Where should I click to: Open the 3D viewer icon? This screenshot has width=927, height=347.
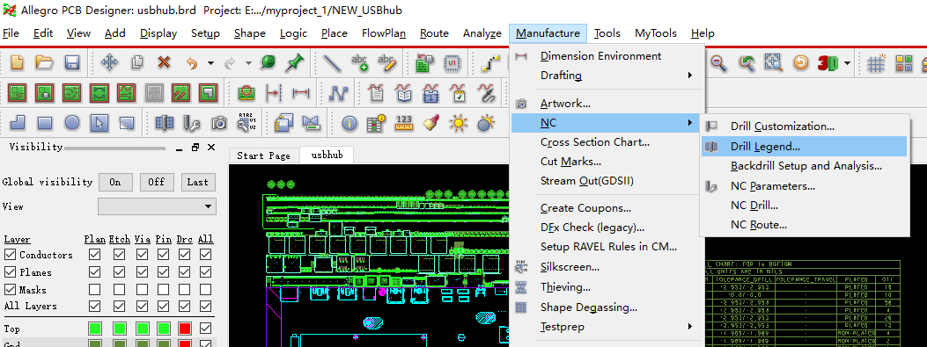point(828,62)
